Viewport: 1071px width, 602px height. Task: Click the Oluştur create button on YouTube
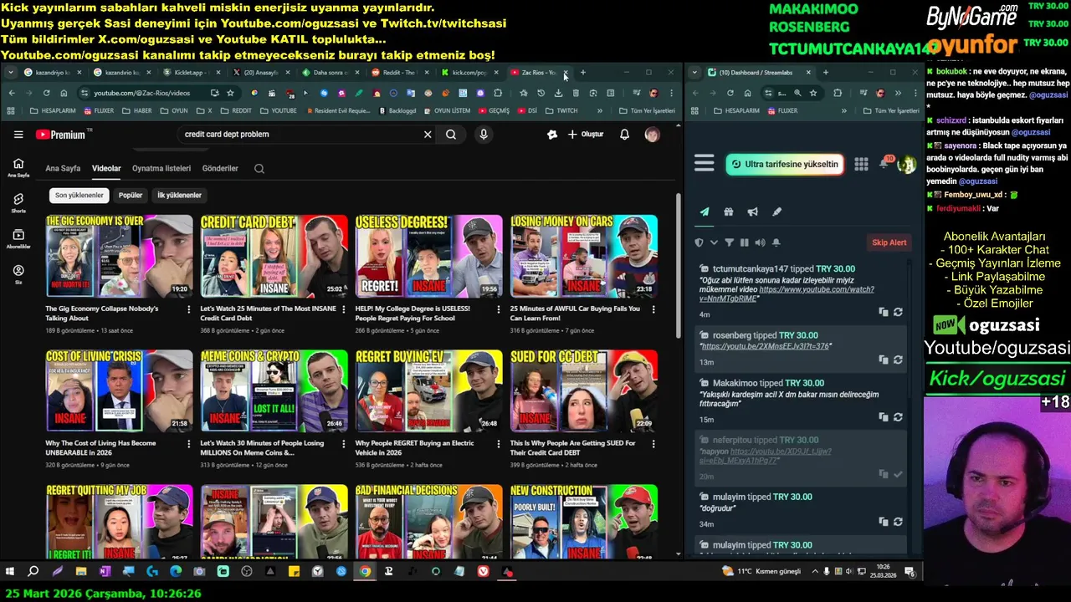[x=585, y=134]
